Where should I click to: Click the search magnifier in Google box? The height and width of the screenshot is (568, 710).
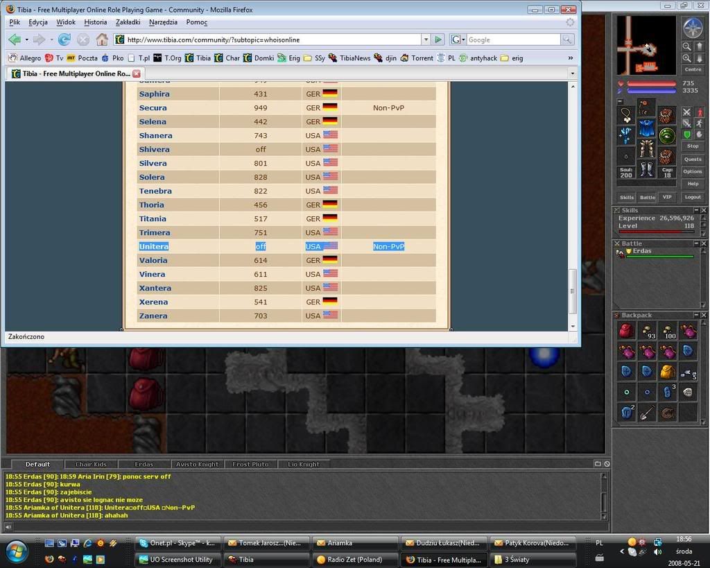(x=567, y=40)
